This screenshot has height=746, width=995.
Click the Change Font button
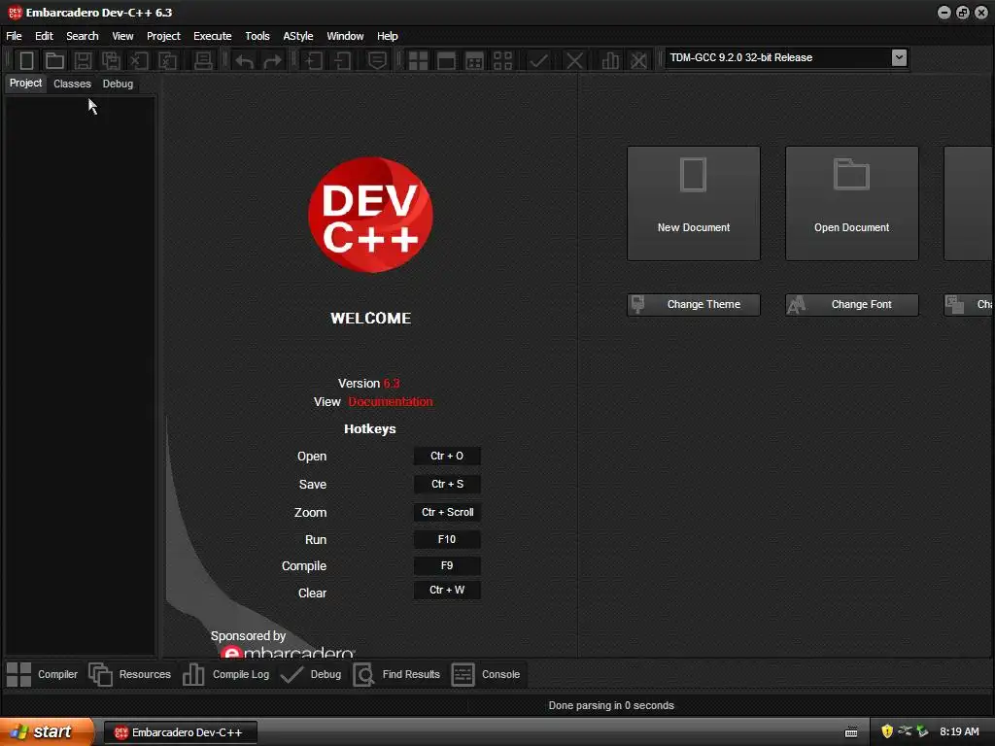(851, 304)
